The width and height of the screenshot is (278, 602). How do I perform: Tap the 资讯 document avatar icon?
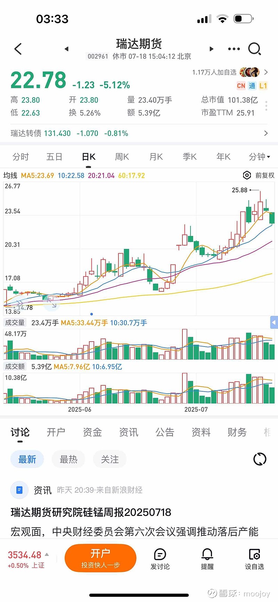click(19, 490)
